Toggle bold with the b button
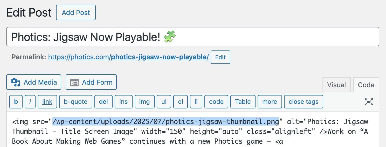Viewport: 386px width, 147px height. point(16,102)
